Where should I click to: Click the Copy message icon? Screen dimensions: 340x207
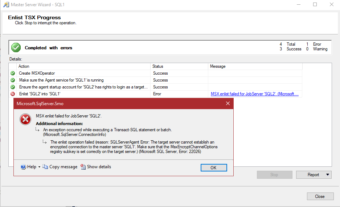[x=45, y=167]
